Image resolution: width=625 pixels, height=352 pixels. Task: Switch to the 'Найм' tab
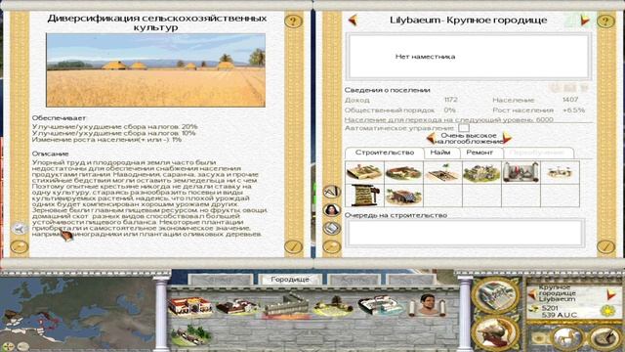pos(440,153)
